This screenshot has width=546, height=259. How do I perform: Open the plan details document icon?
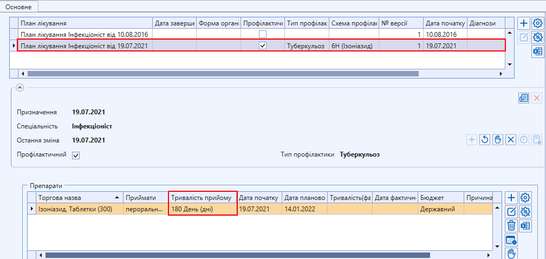(x=524, y=98)
